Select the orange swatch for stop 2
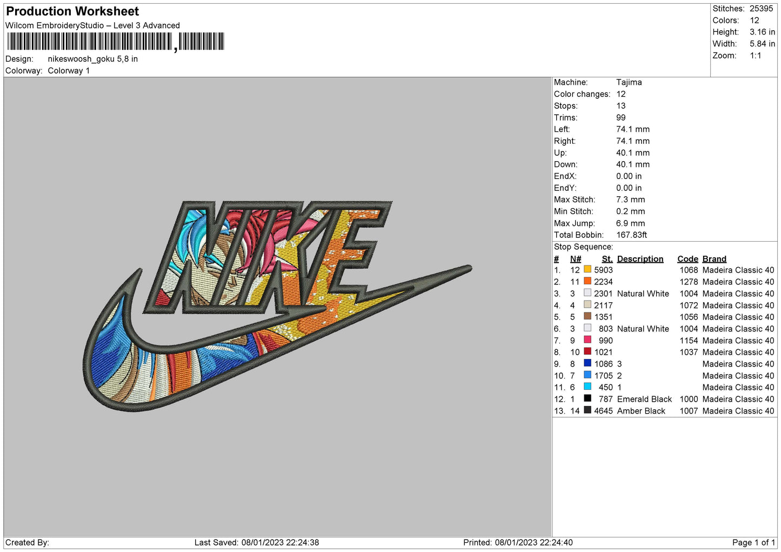 587,281
